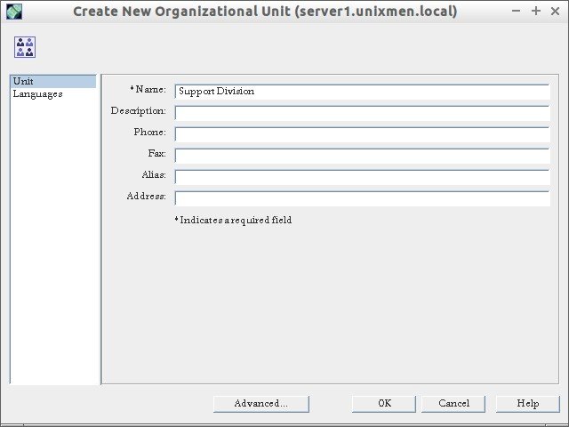Close the dialog with X icon

point(555,12)
